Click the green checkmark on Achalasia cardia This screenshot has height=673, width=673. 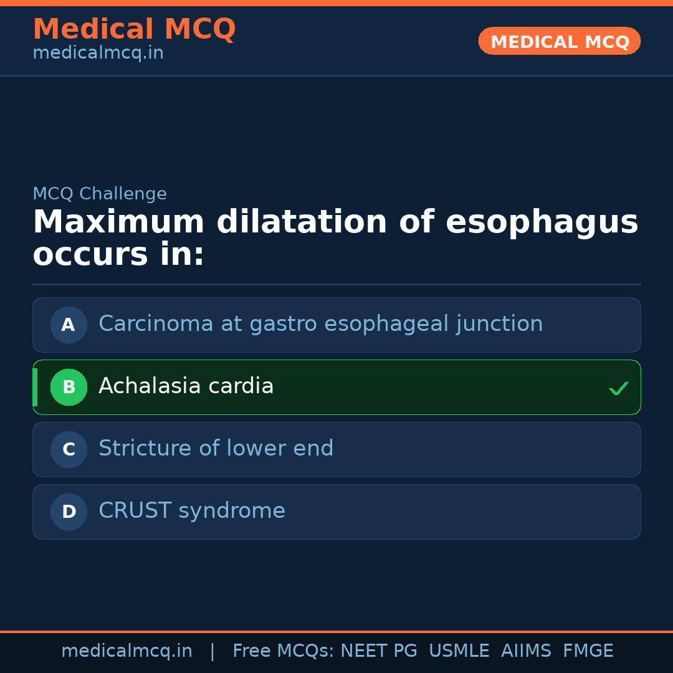[x=618, y=388]
